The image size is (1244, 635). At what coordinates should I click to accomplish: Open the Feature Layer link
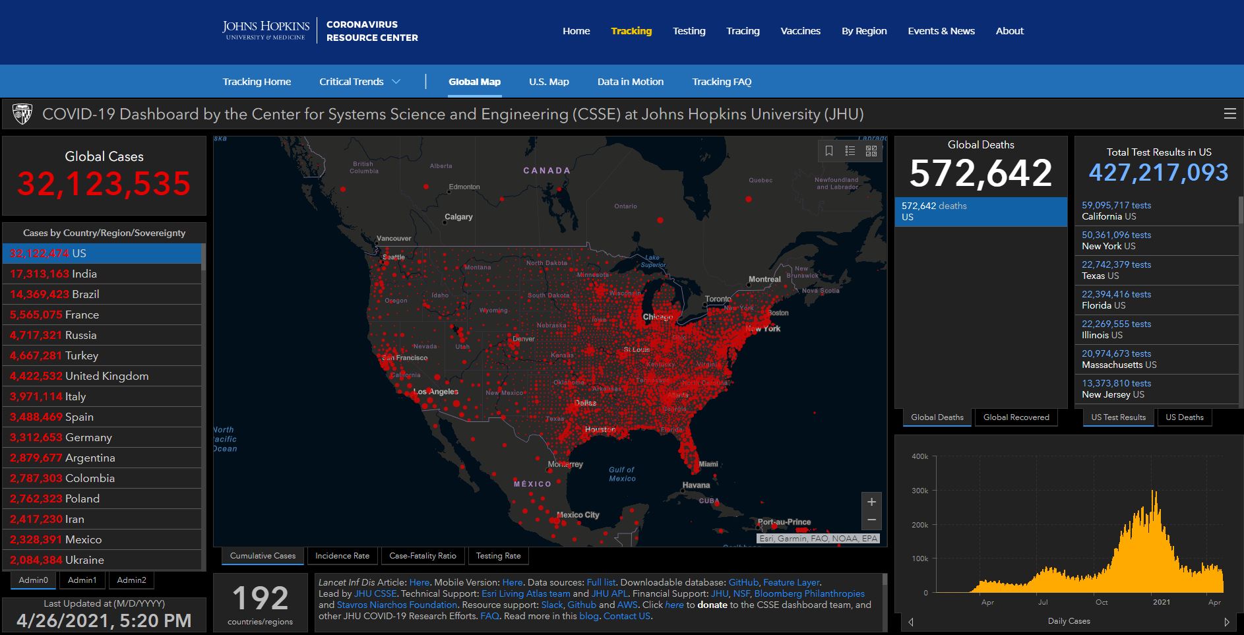click(x=792, y=583)
